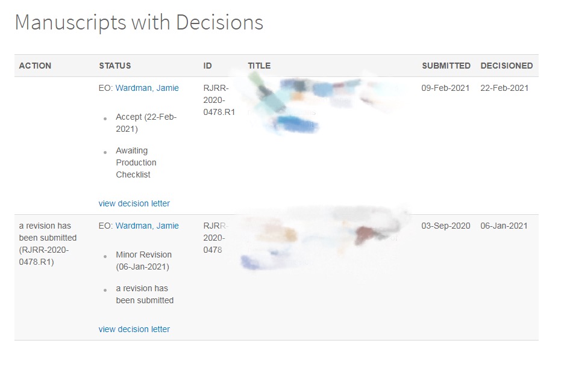570x367 pixels.
Task: Open Wardman, Jamie link in second row
Action: (x=147, y=226)
